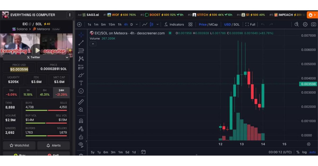Screen dimensions: 318x166
Task: Toggle auto scale on price axis
Action: tap(312, 152)
